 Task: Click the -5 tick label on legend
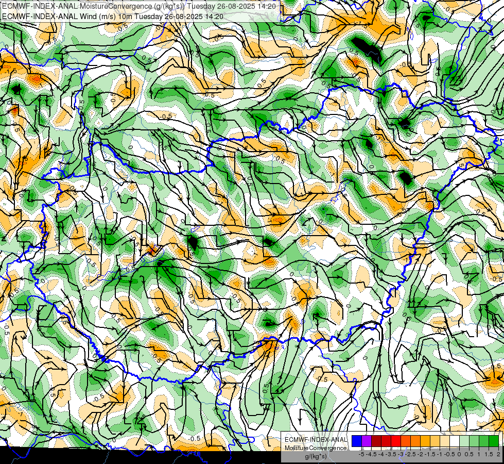[361, 454]
